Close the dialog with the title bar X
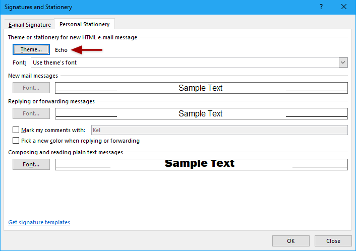Image resolution: width=356 pixels, height=251 pixels. point(344,7)
